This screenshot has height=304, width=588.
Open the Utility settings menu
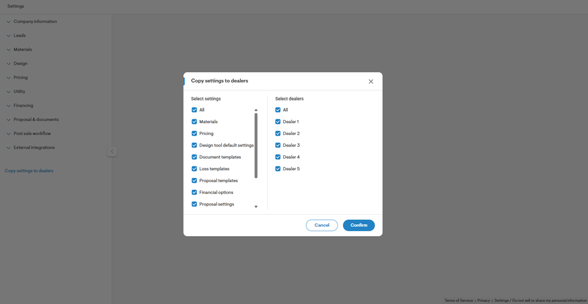pyautogui.click(x=19, y=92)
